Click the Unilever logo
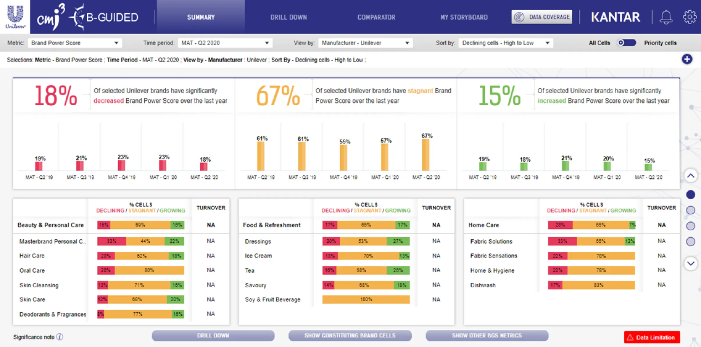 click(15, 17)
